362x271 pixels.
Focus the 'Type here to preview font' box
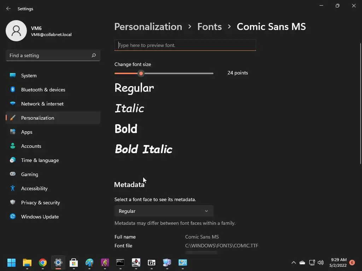[185, 45]
